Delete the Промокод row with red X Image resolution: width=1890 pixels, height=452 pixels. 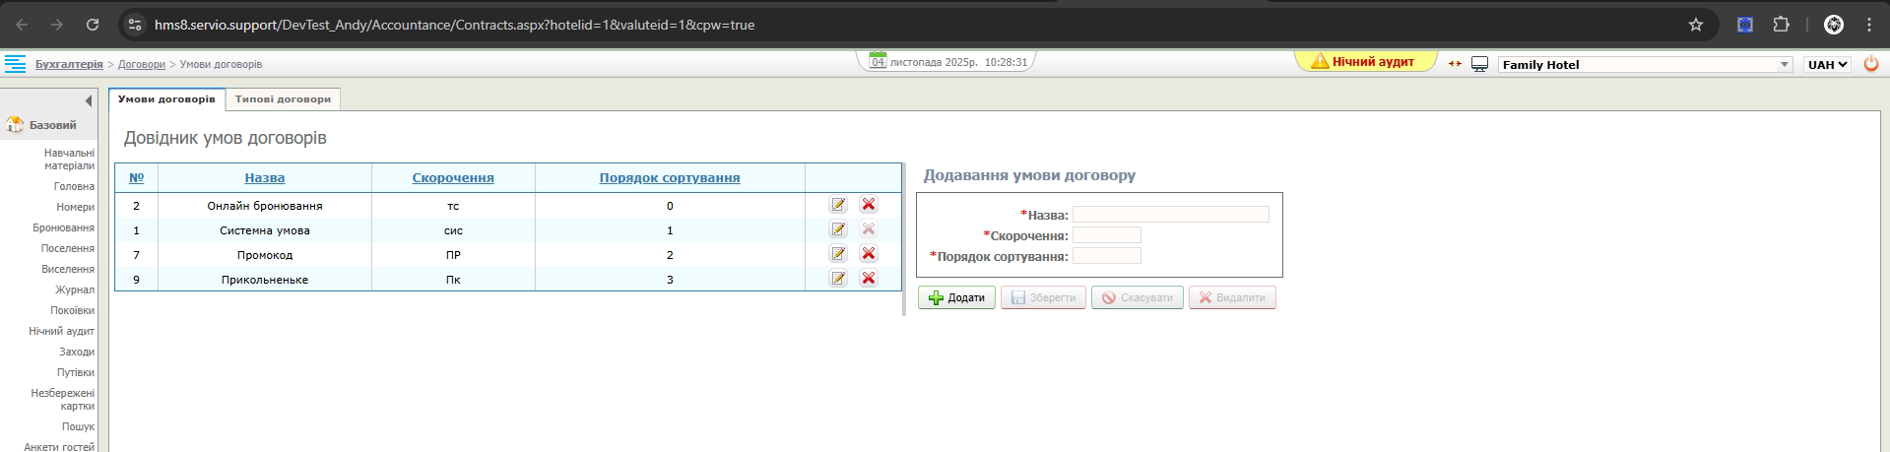tap(869, 254)
